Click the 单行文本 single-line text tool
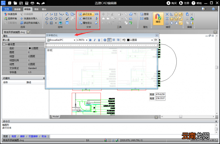Viewport: 220px width, 144px height. pyautogui.click(x=86, y=19)
